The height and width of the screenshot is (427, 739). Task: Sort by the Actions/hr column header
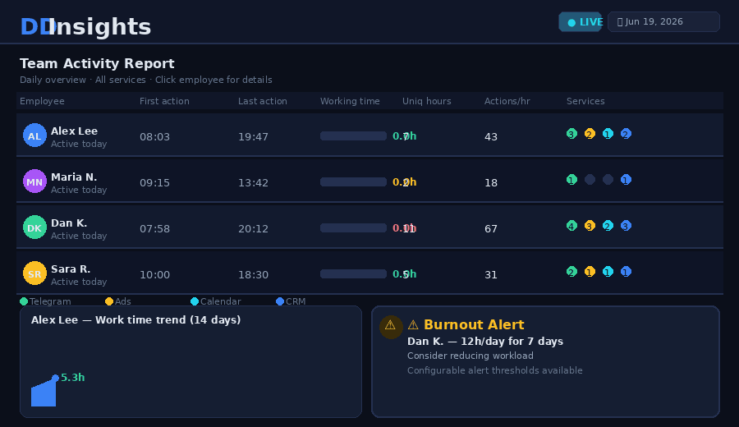[x=507, y=101]
